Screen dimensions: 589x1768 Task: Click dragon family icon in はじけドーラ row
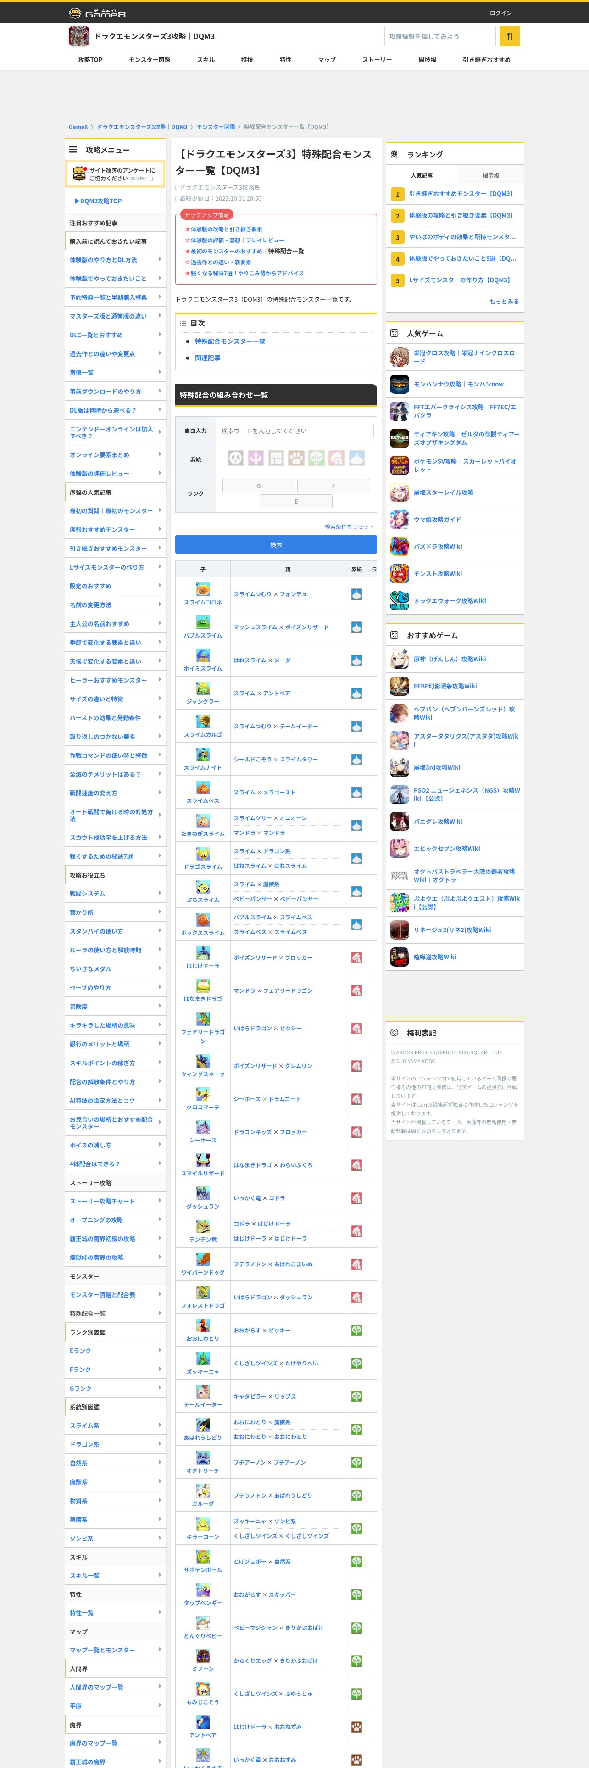tap(356, 957)
